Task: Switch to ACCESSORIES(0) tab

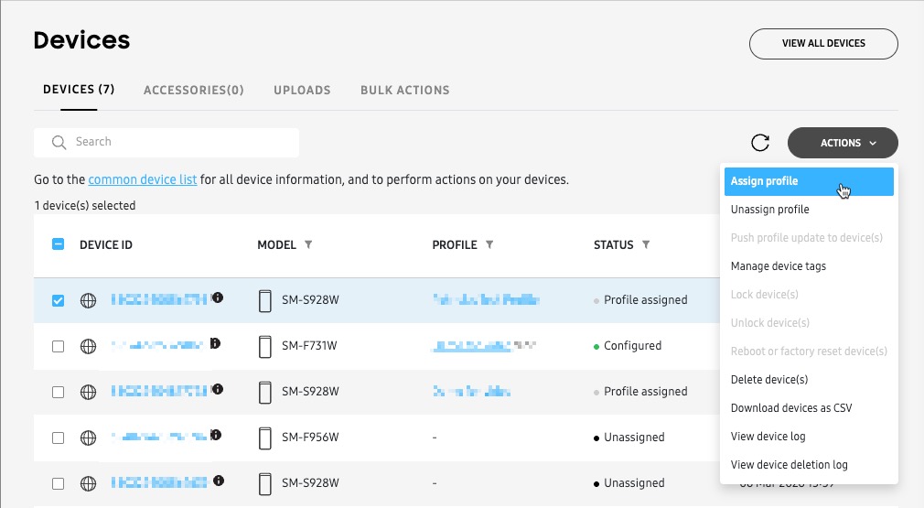Action: pyautogui.click(x=194, y=91)
